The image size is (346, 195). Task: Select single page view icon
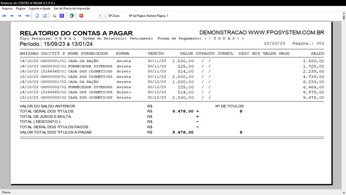tap(37, 16)
